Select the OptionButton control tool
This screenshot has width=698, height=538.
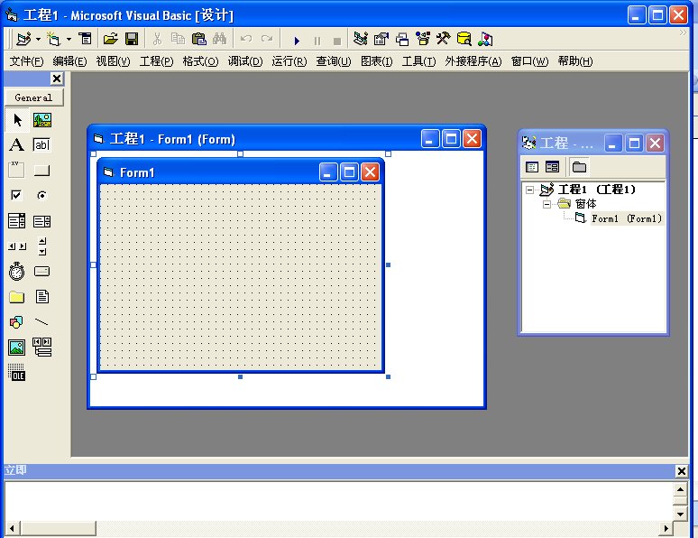[42, 195]
